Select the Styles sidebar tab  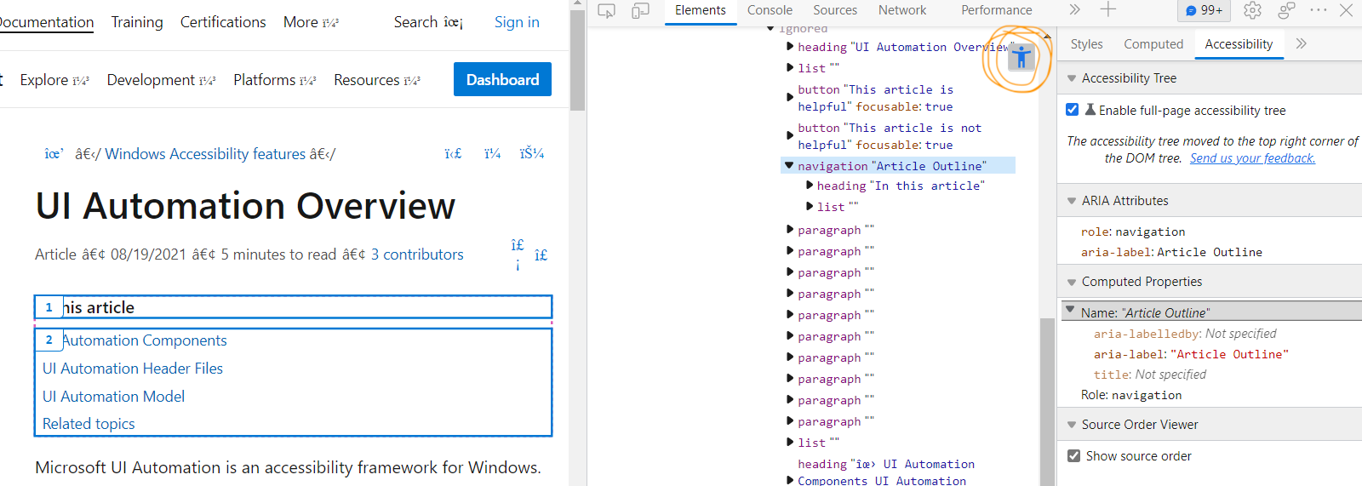[x=1086, y=44]
